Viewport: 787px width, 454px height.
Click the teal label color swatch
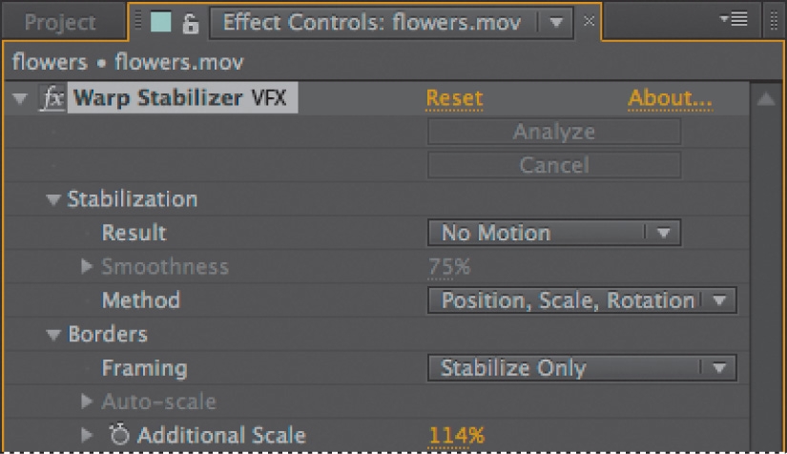coord(160,23)
